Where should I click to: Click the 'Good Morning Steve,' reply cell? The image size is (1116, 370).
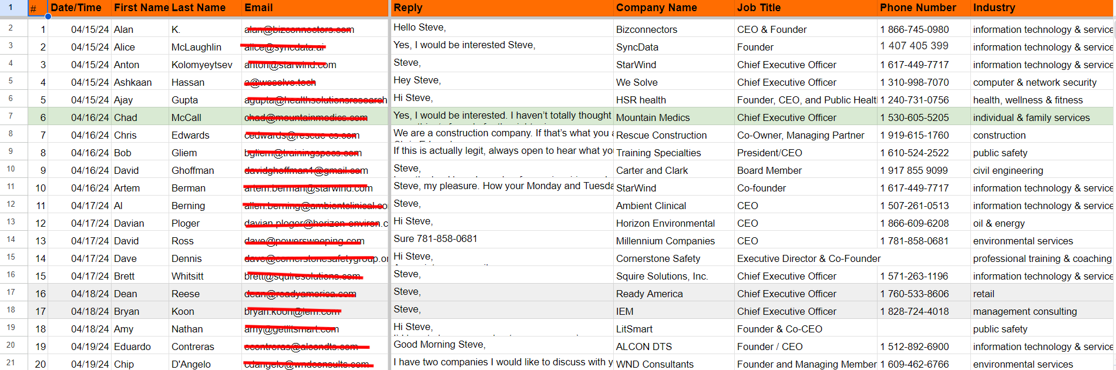(x=502, y=345)
